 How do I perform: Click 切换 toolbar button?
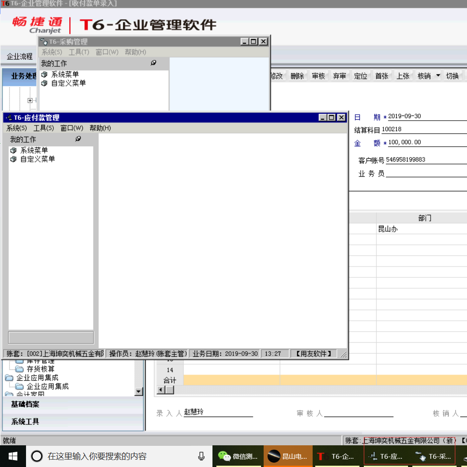[x=452, y=76]
